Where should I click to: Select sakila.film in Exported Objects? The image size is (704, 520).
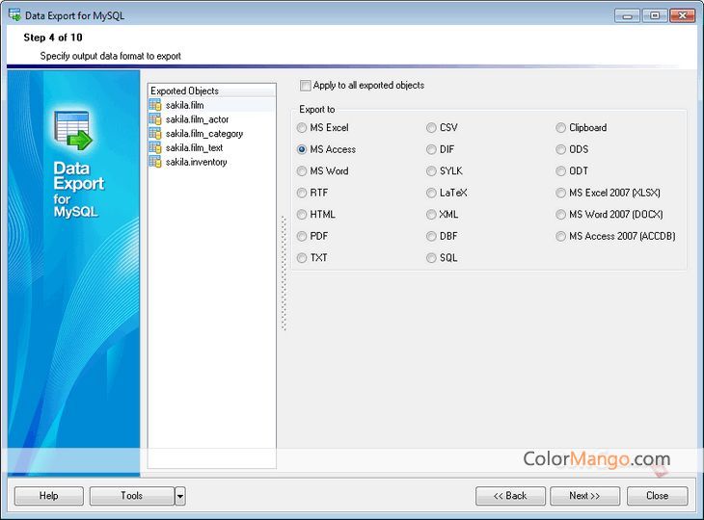pyautogui.click(x=211, y=105)
